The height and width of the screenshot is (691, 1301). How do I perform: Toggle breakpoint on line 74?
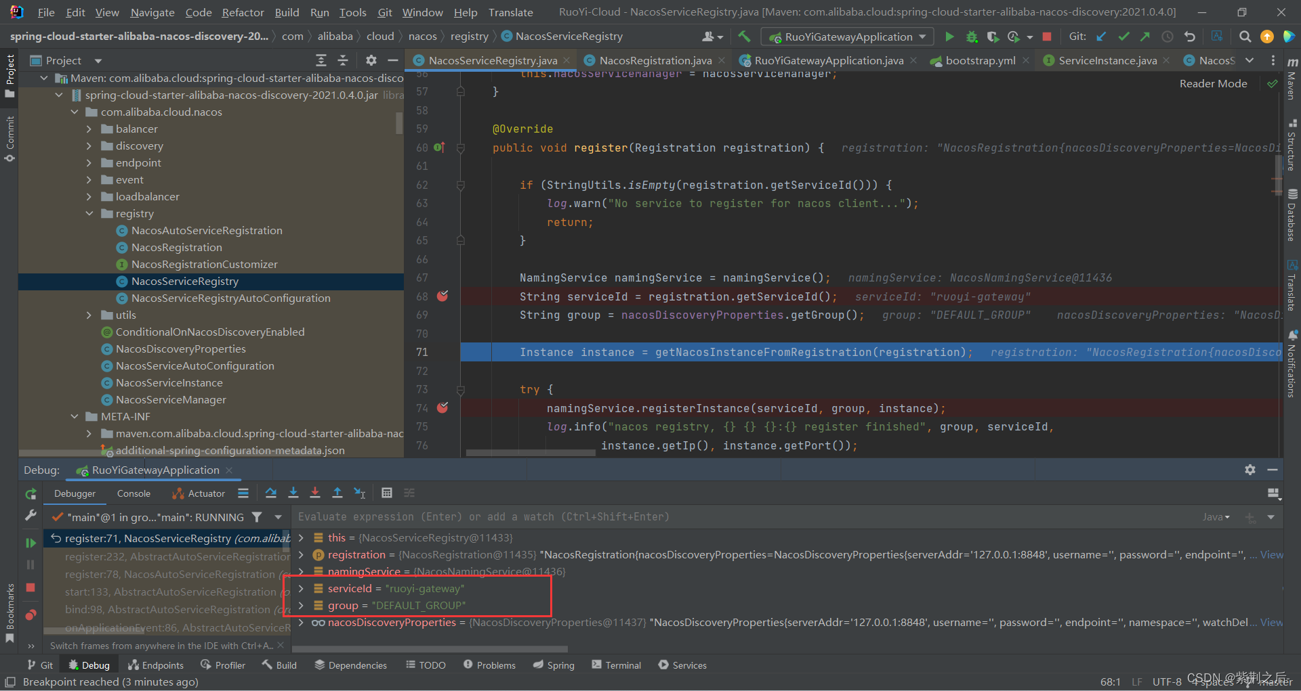point(442,407)
